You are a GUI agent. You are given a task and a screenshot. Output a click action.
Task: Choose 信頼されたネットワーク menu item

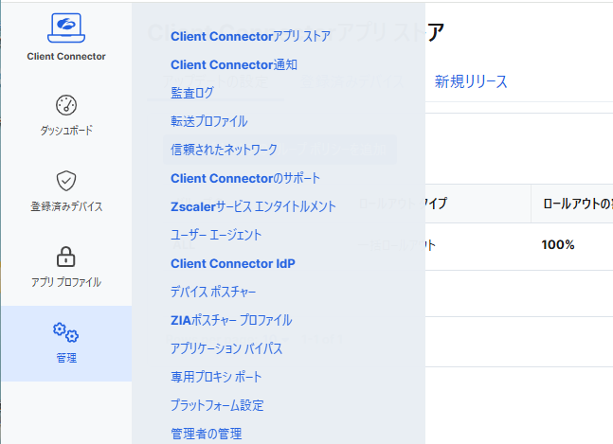point(224,150)
